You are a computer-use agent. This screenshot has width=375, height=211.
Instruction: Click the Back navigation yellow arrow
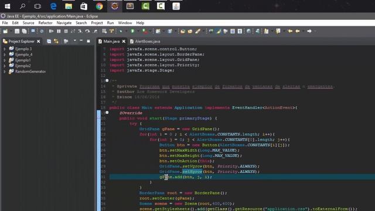pyautogui.click(x=298, y=31)
